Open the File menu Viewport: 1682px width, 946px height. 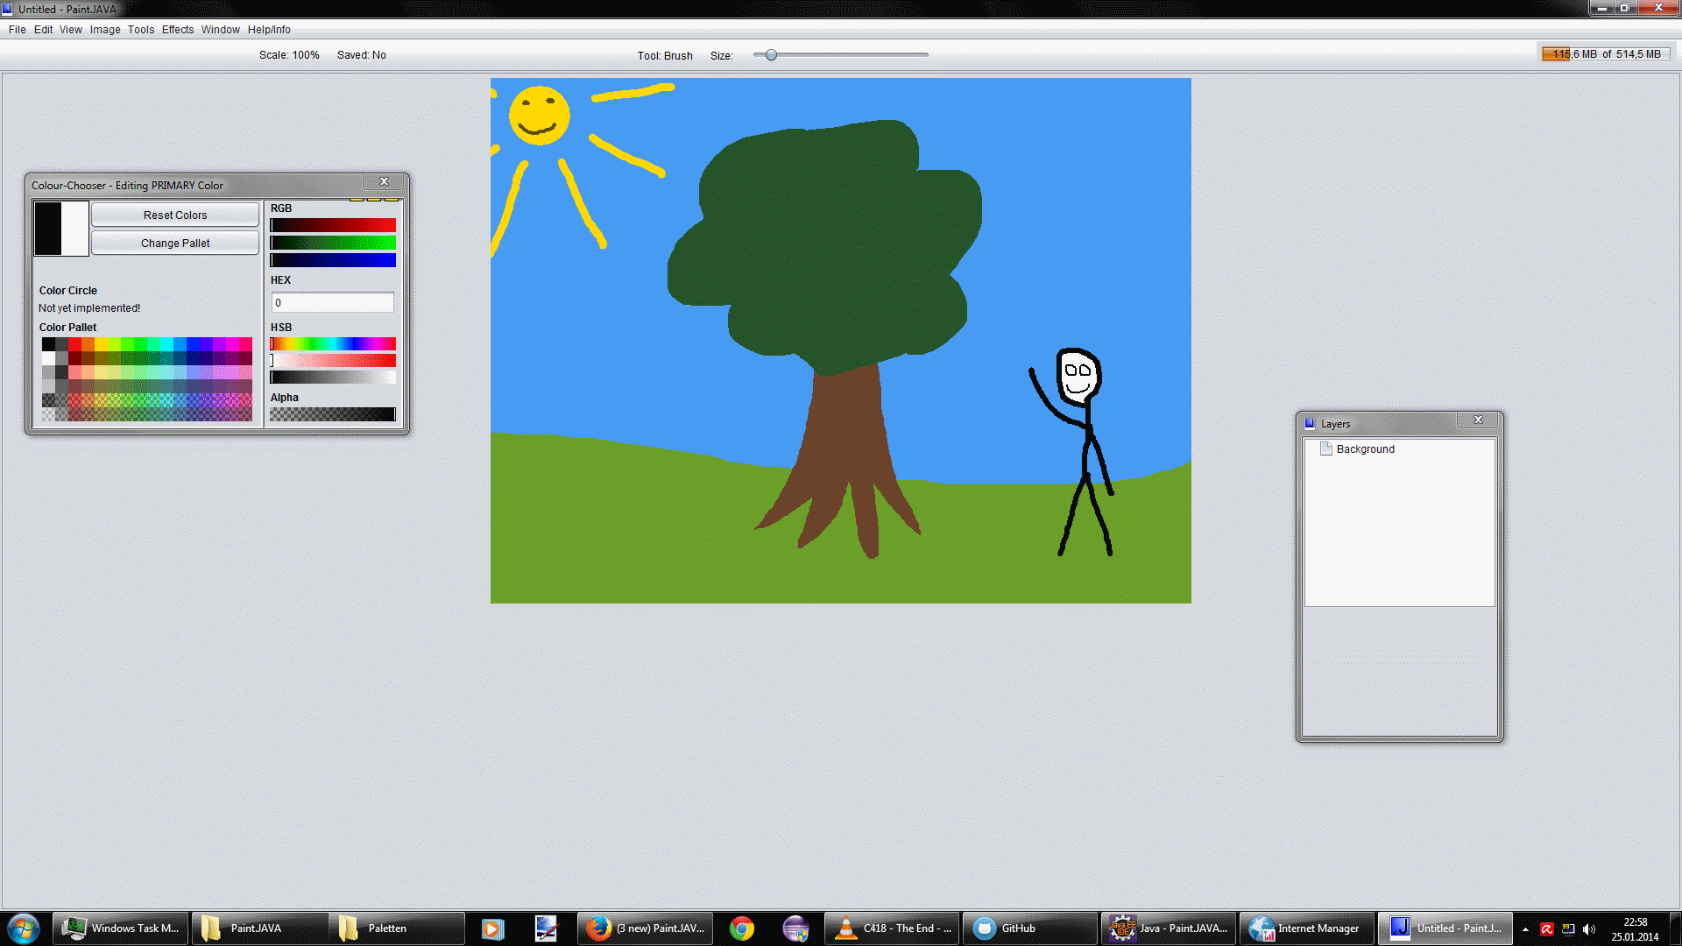[17, 29]
